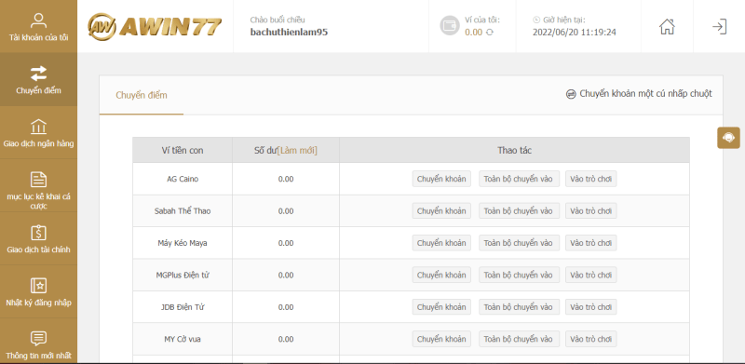
Task: Click Chuyển khoản for AG Caino
Action: pyautogui.click(x=441, y=179)
